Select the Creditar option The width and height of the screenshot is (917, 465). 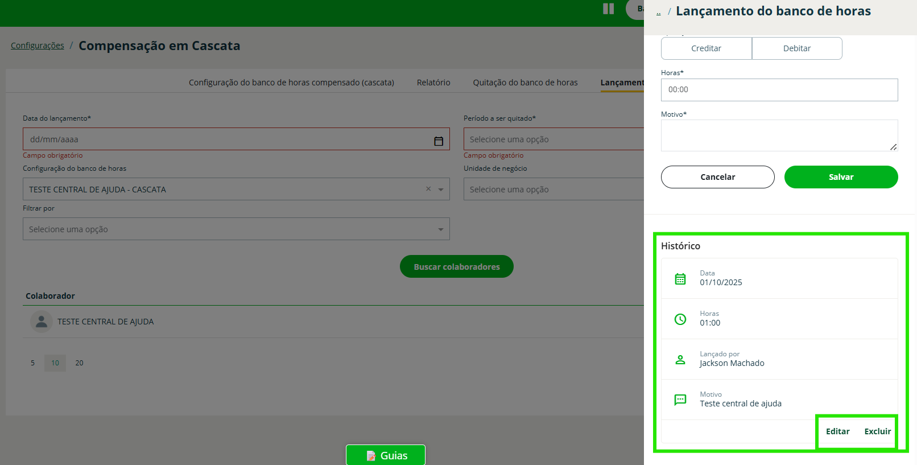coord(706,48)
